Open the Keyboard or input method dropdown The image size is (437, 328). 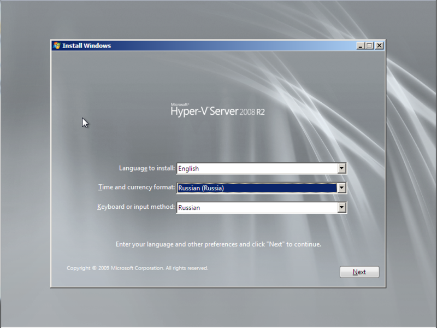point(341,207)
